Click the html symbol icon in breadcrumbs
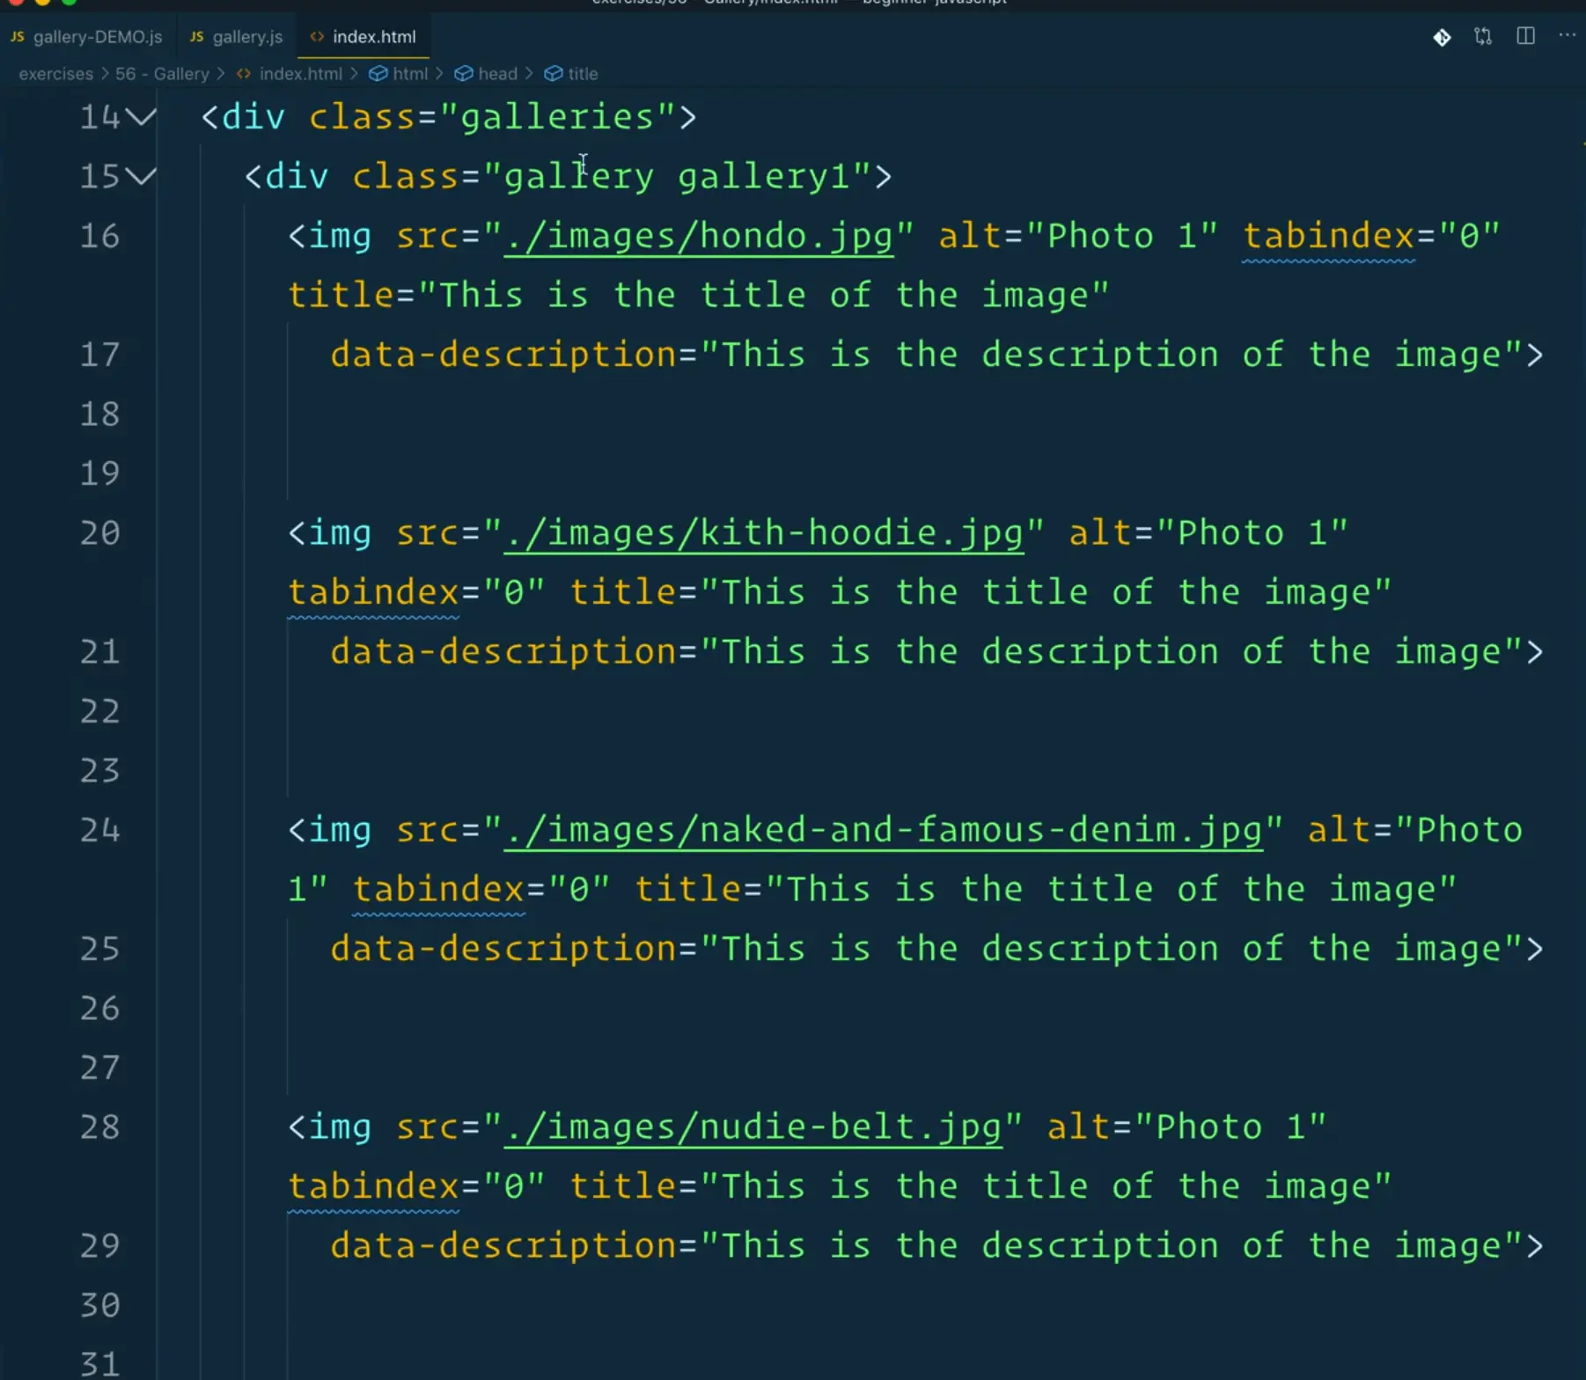 click(x=378, y=74)
